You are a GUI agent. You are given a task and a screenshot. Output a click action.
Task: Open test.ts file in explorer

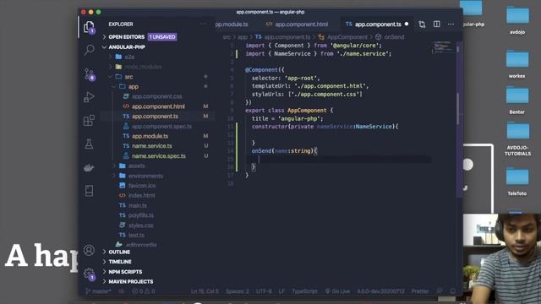pyautogui.click(x=136, y=235)
